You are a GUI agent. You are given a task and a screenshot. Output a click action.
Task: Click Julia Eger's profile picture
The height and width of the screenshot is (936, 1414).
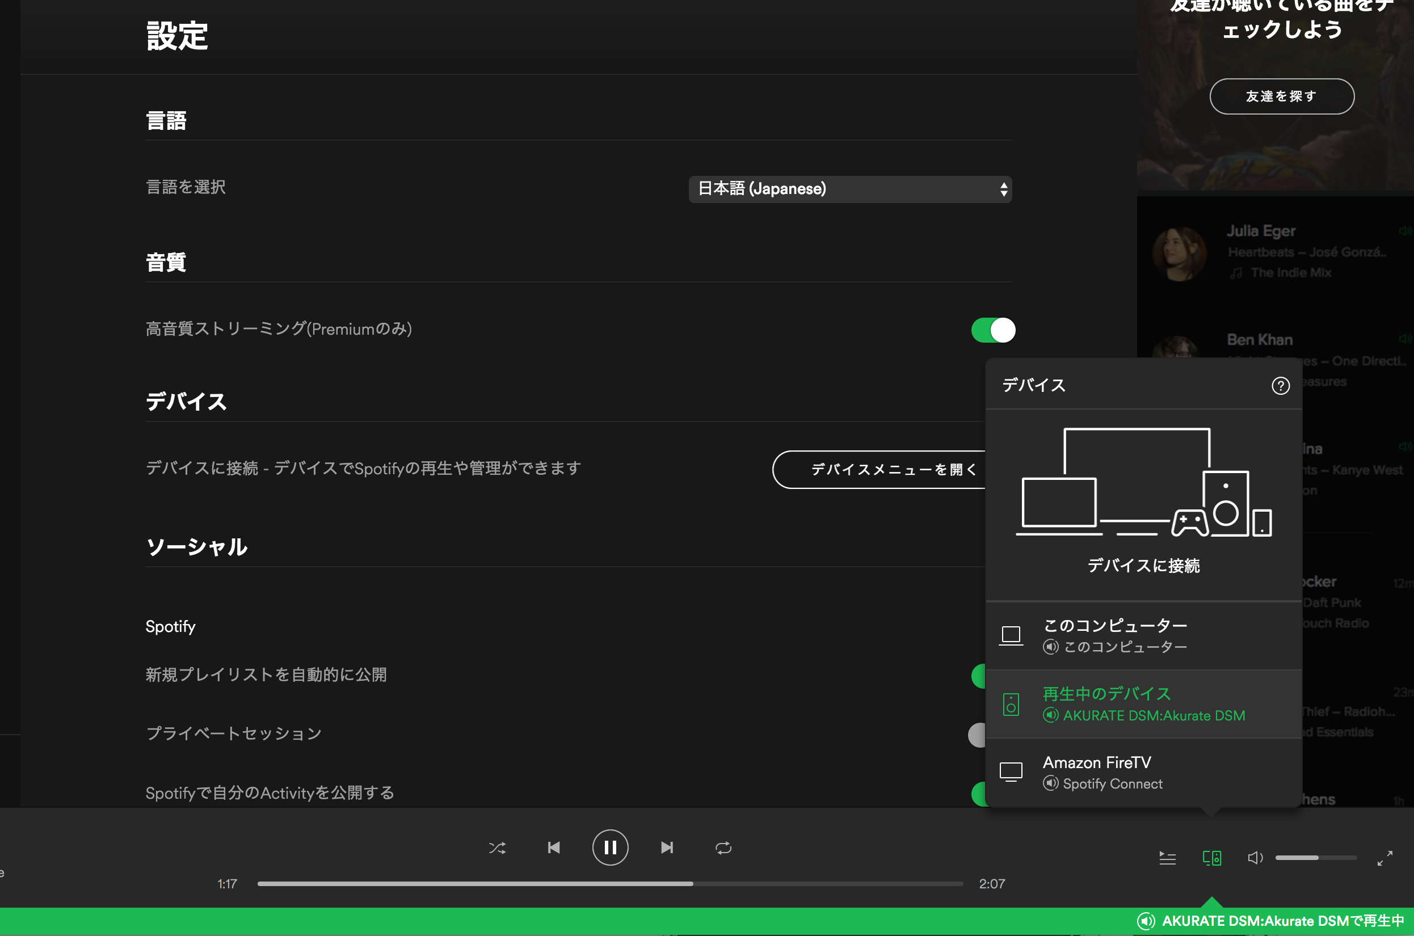pos(1179,253)
